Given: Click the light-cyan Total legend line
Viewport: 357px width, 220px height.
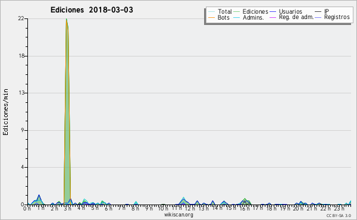Looking at the screenshot, I should coord(211,12).
